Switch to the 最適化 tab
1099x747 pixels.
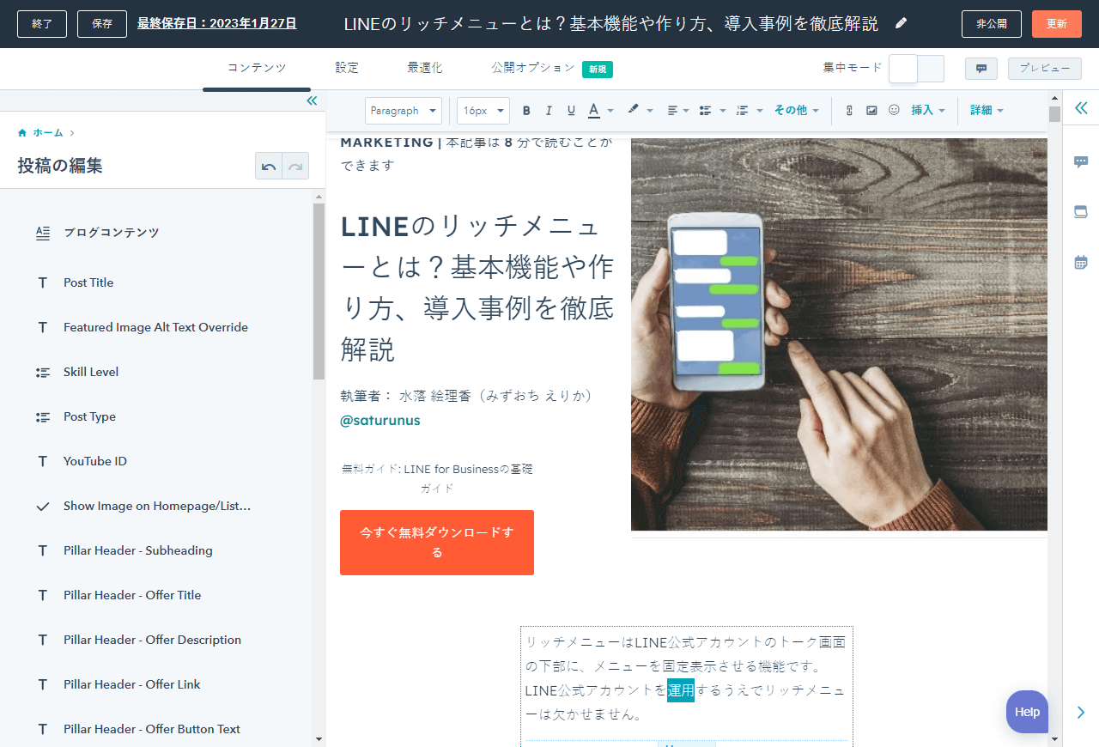pos(425,68)
